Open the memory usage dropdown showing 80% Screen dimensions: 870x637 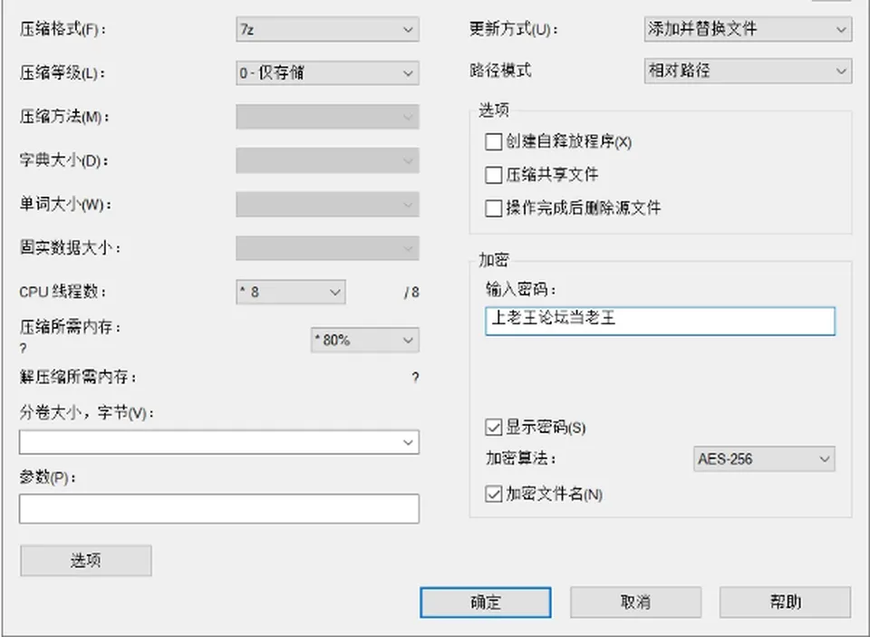365,340
